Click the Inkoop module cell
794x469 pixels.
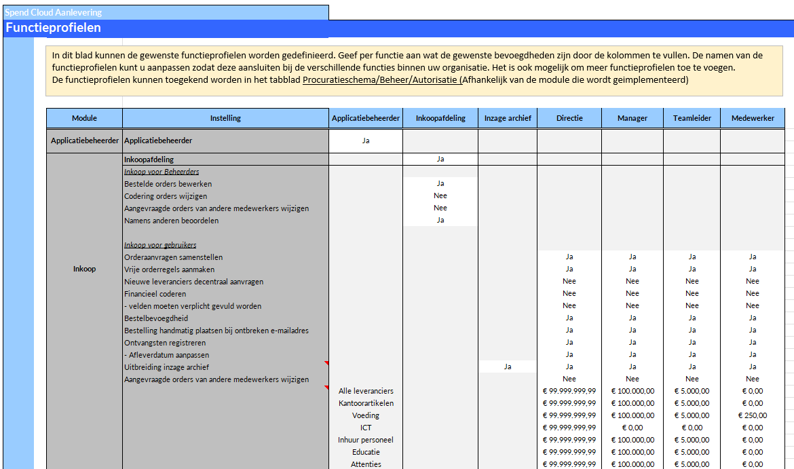(x=84, y=269)
